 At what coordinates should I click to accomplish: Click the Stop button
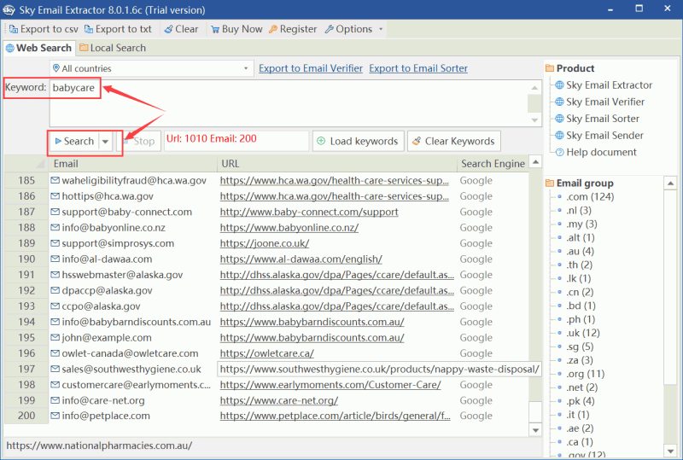(x=139, y=141)
